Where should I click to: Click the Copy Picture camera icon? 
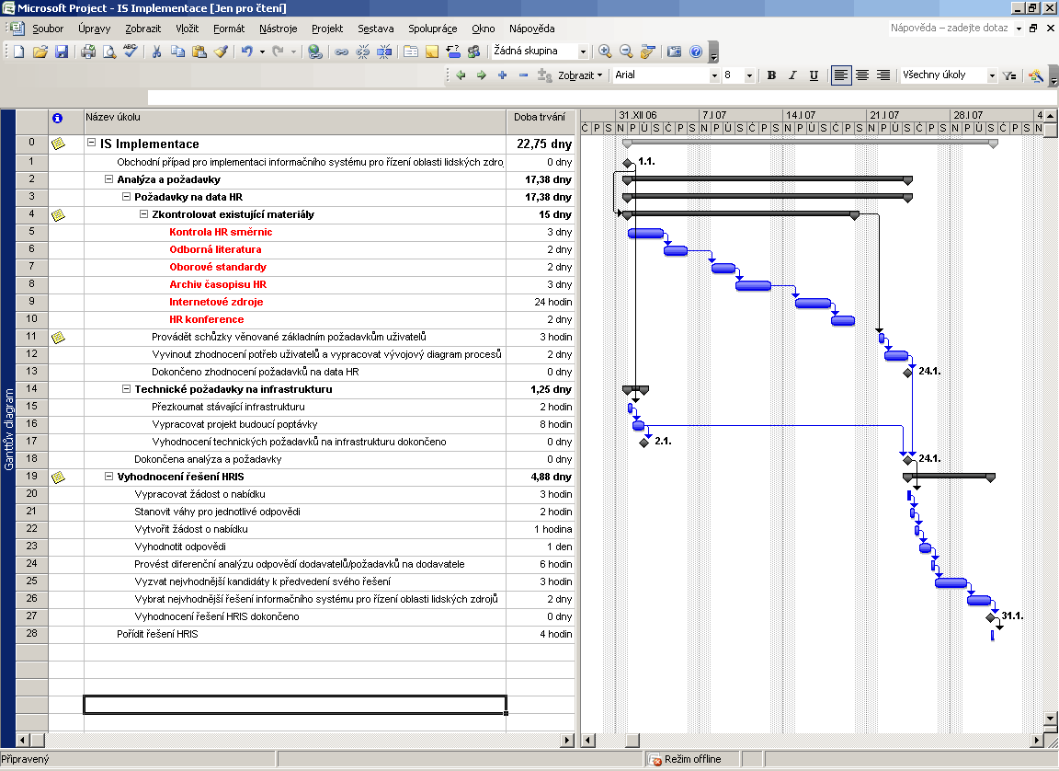(x=674, y=52)
